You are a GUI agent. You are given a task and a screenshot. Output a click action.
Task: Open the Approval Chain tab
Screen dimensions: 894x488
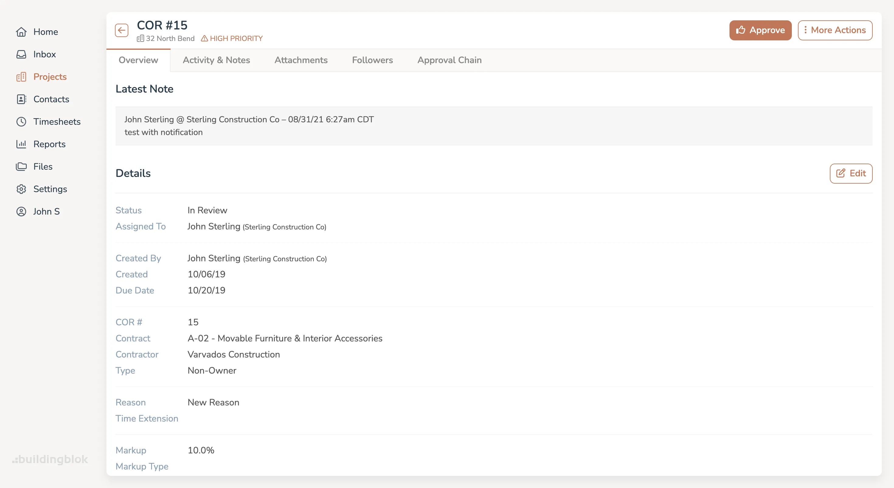tap(449, 60)
